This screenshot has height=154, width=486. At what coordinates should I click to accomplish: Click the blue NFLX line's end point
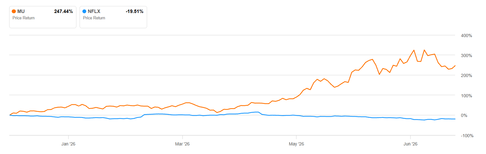click(455, 119)
